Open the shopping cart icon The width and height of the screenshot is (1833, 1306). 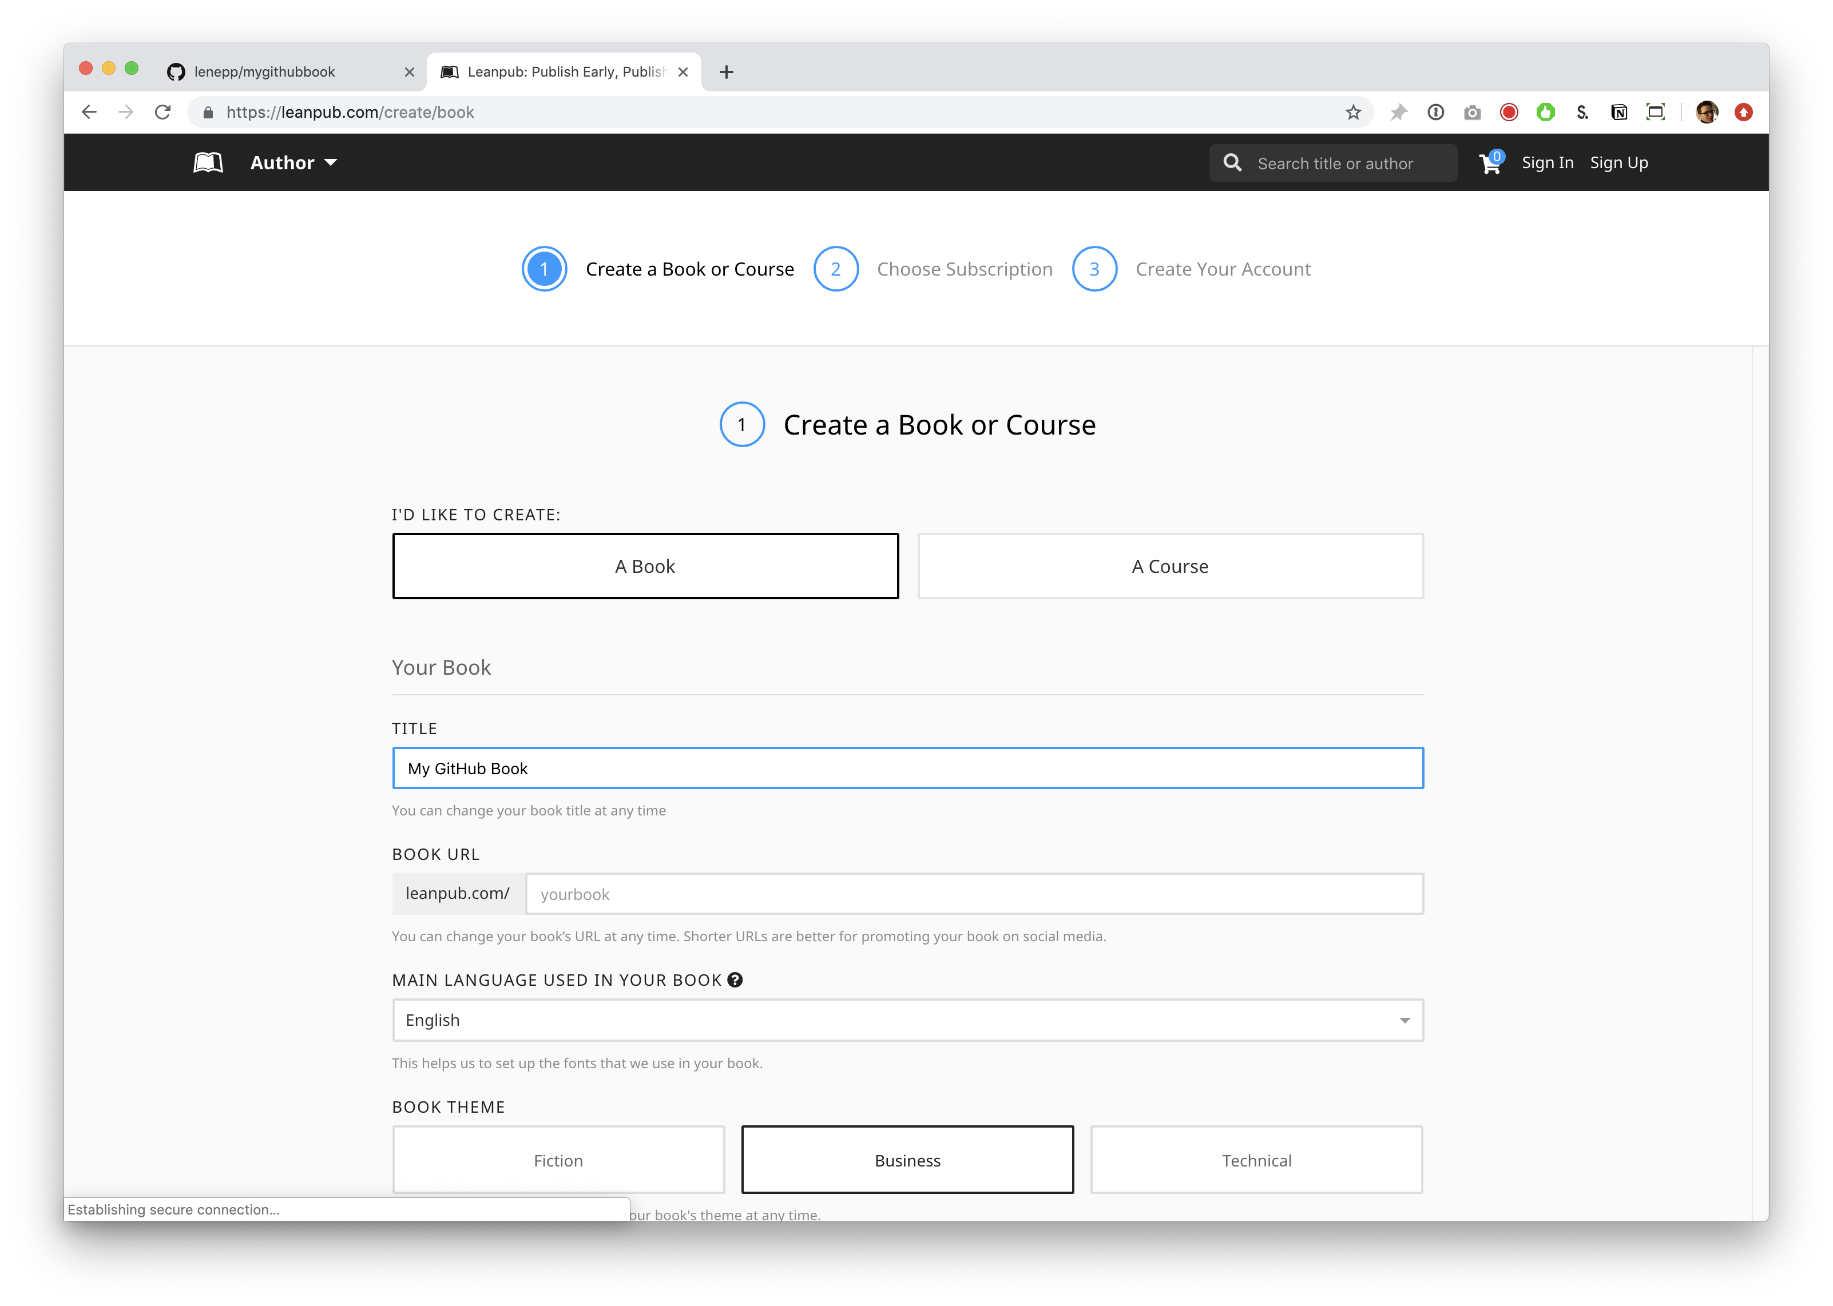pyautogui.click(x=1489, y=164)
